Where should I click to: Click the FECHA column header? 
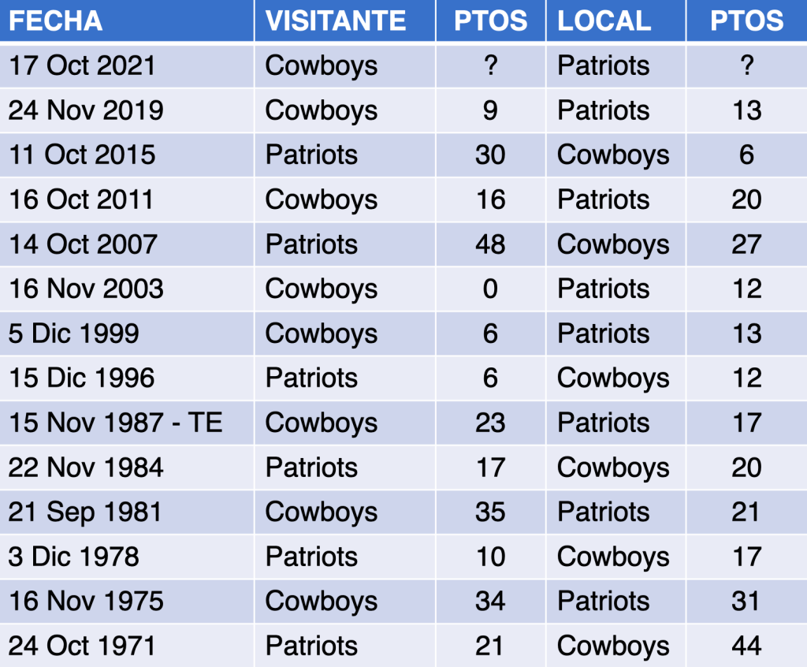56,20
